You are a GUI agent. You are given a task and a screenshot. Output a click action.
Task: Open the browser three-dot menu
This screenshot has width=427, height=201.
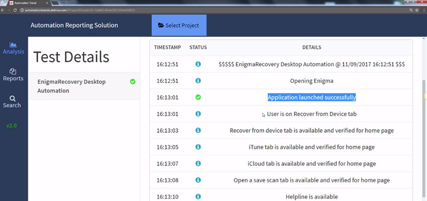pyautogui.click(x=423, y=10)
